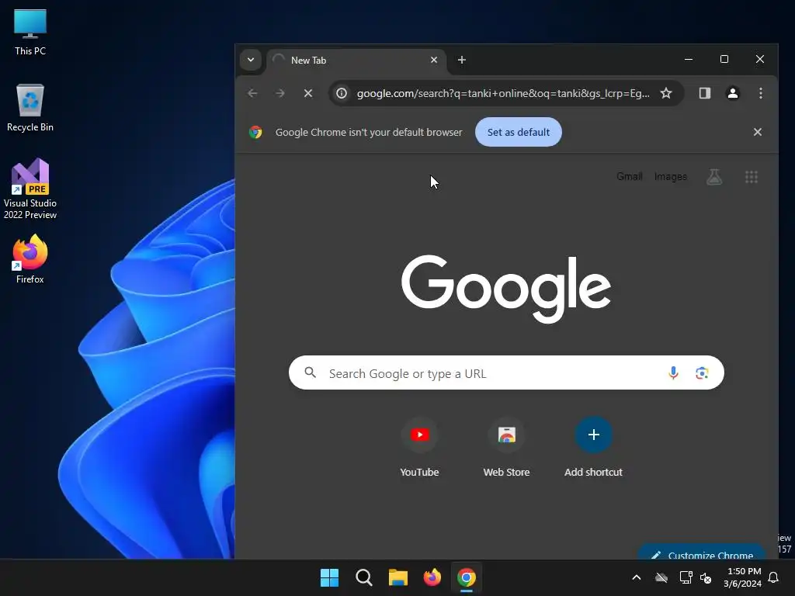Image resolution: width=795 pixels, height=596 pixels.
Task: Minimize the Chrome window
Action: pos(689,59)
